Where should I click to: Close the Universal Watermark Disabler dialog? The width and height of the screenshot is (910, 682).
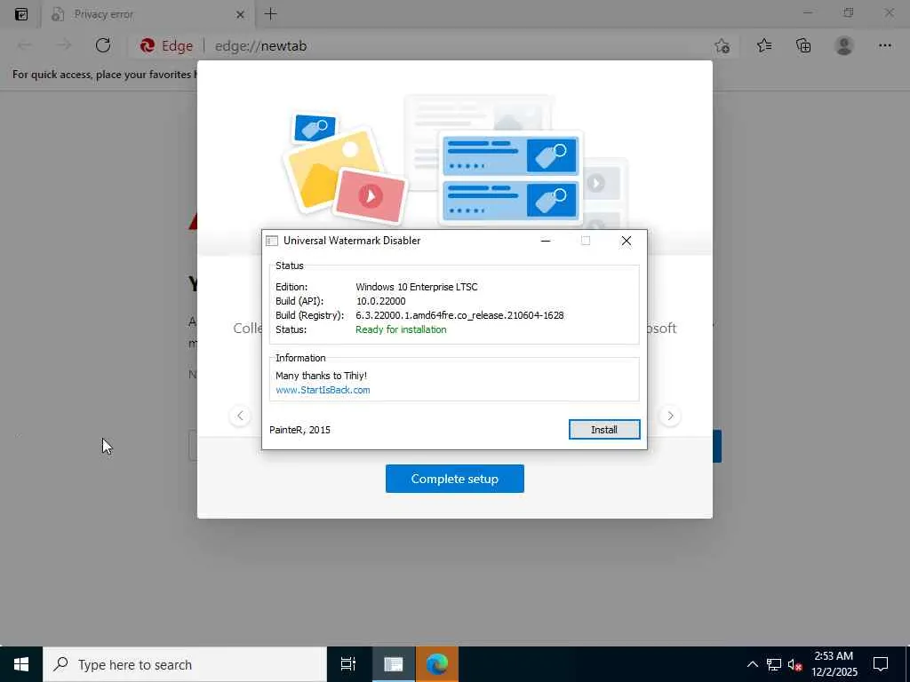627,241
